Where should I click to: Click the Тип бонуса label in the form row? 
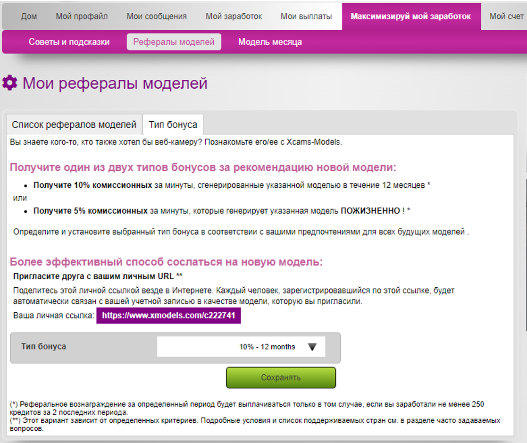point(44,346)
